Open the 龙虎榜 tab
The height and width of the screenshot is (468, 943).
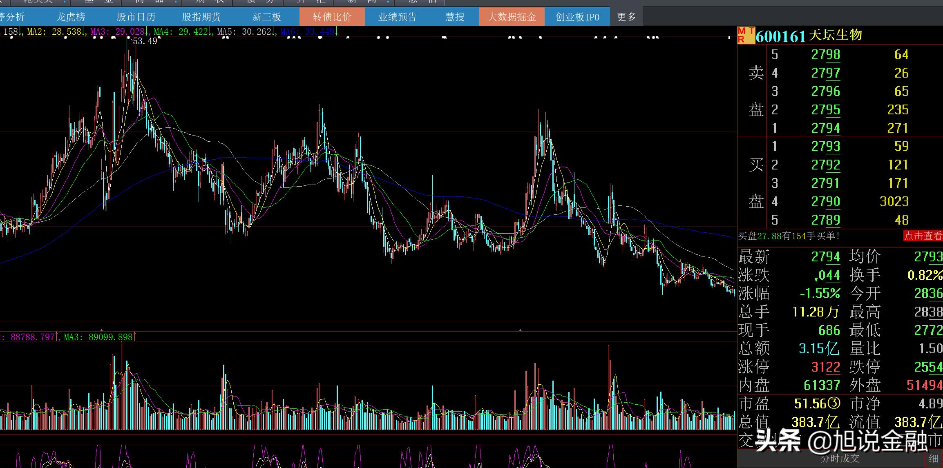tap(71, 17)
